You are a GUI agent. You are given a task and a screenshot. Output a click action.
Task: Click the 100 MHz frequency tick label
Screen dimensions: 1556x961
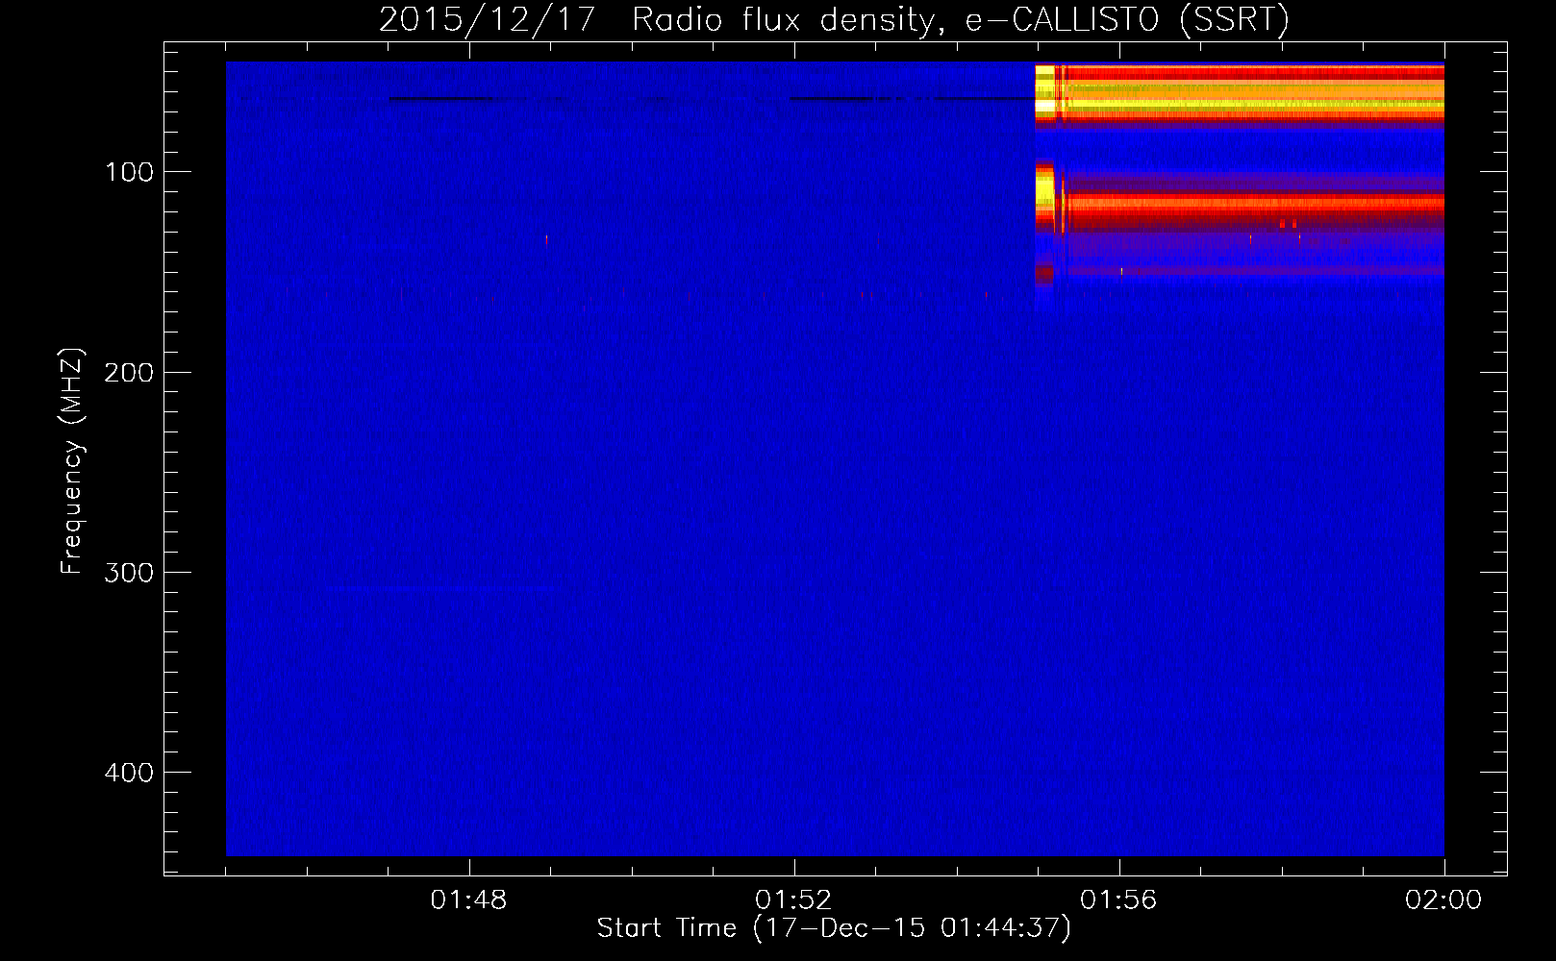[130, 172]
